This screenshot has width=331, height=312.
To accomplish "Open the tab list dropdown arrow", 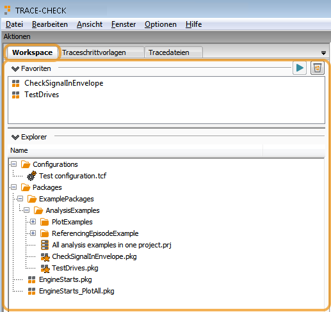I will tap(323, 53).
